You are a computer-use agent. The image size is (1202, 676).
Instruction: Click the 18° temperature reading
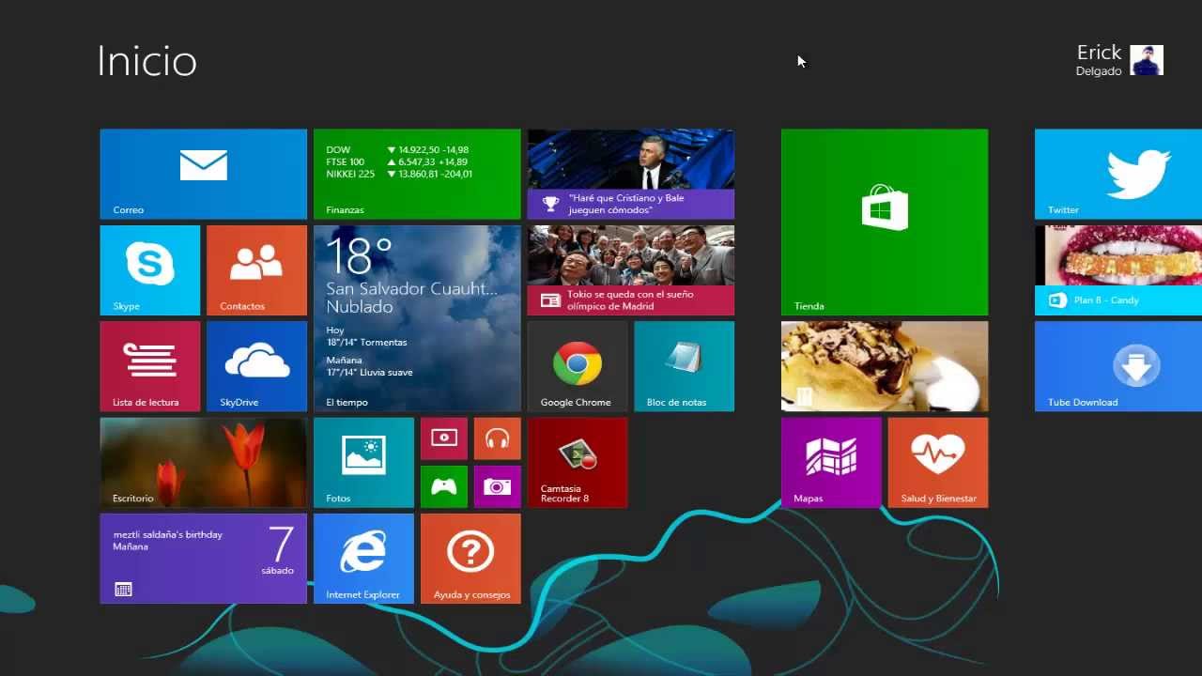359,255
